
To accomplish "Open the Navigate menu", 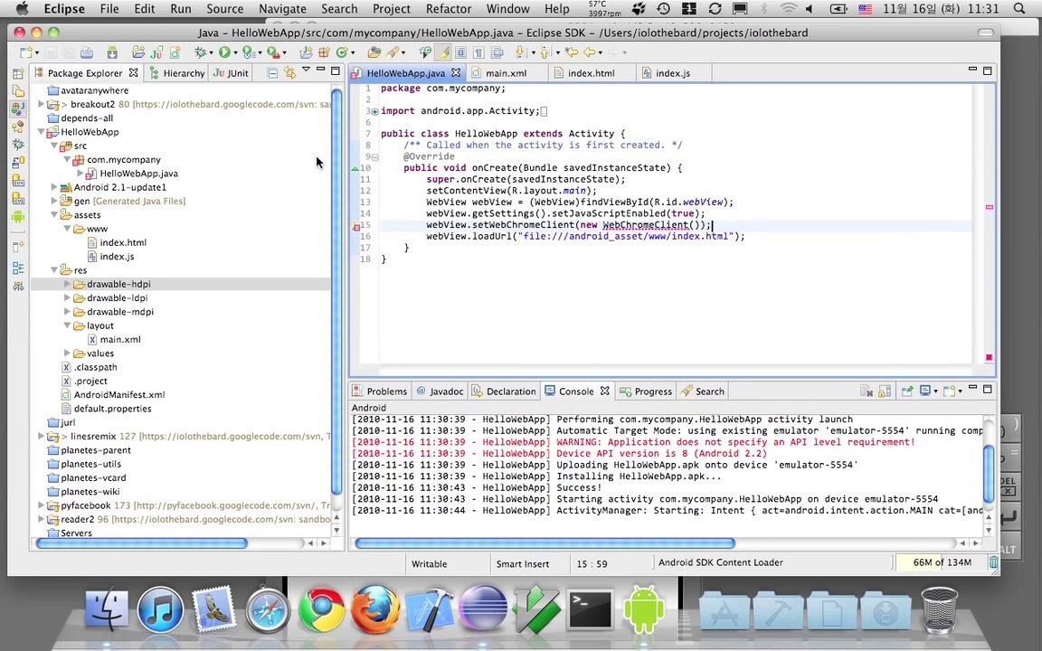I will (x=282, y=9).
